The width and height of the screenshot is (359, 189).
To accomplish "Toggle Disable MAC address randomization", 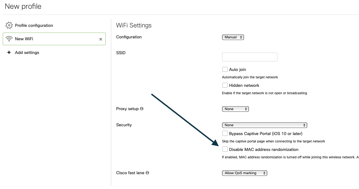I will (225, 149).
